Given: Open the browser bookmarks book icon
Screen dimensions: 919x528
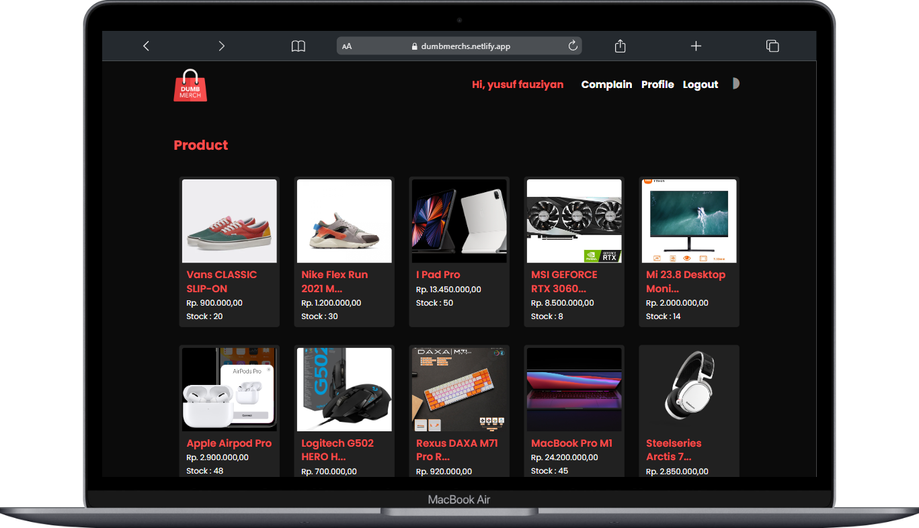Looking at the screenshot, I should 298,46.
